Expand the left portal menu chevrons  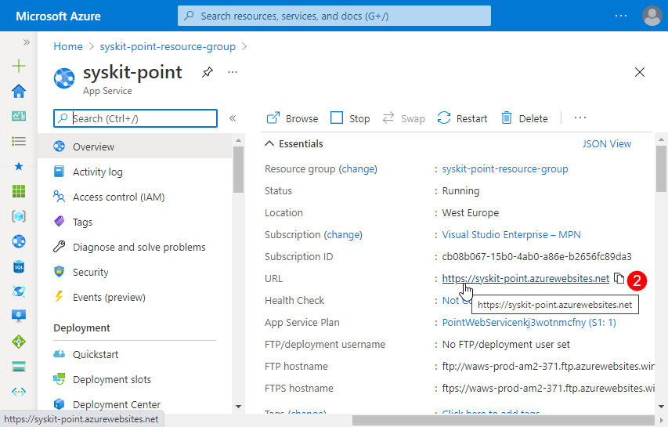pos(27,42)
